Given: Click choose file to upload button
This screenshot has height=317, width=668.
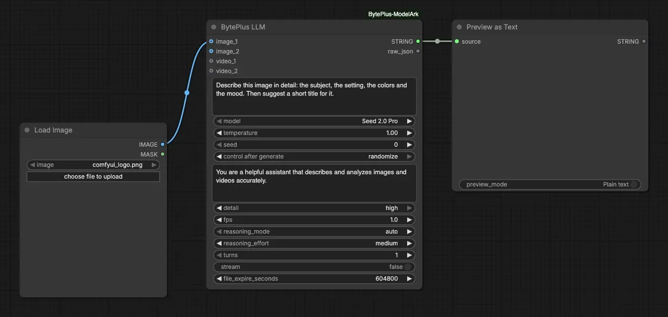Looking at the screenshot, I should (93, 177).
